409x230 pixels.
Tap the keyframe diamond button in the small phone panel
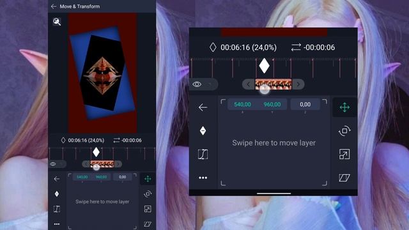(x=57, y=194)
